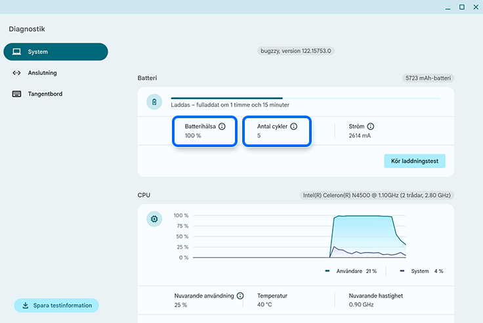Click the Temperatur value 40 °C
Image resolution: width=483 pixels, height=323 pixels.
(x=264, y=305)
